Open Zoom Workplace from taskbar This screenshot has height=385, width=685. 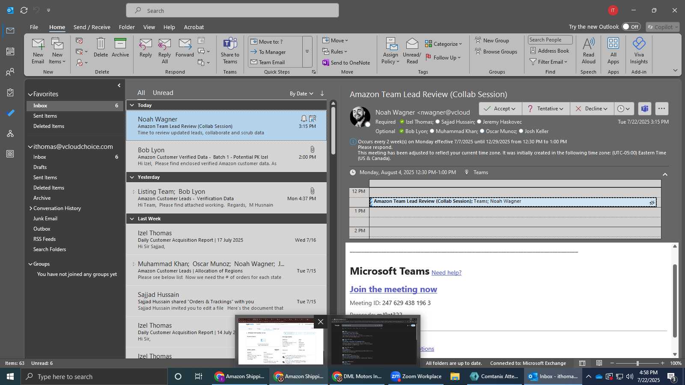[416, 376]
